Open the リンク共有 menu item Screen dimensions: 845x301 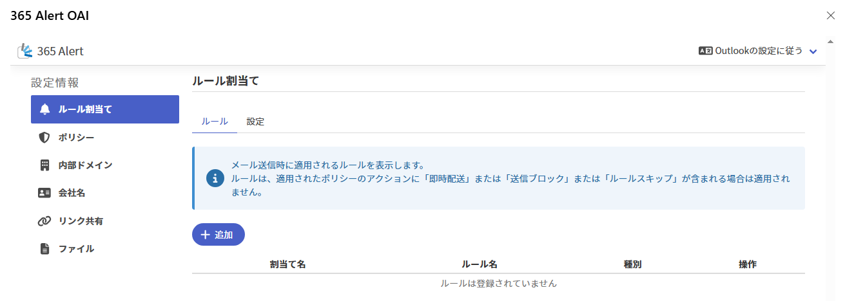81,221
